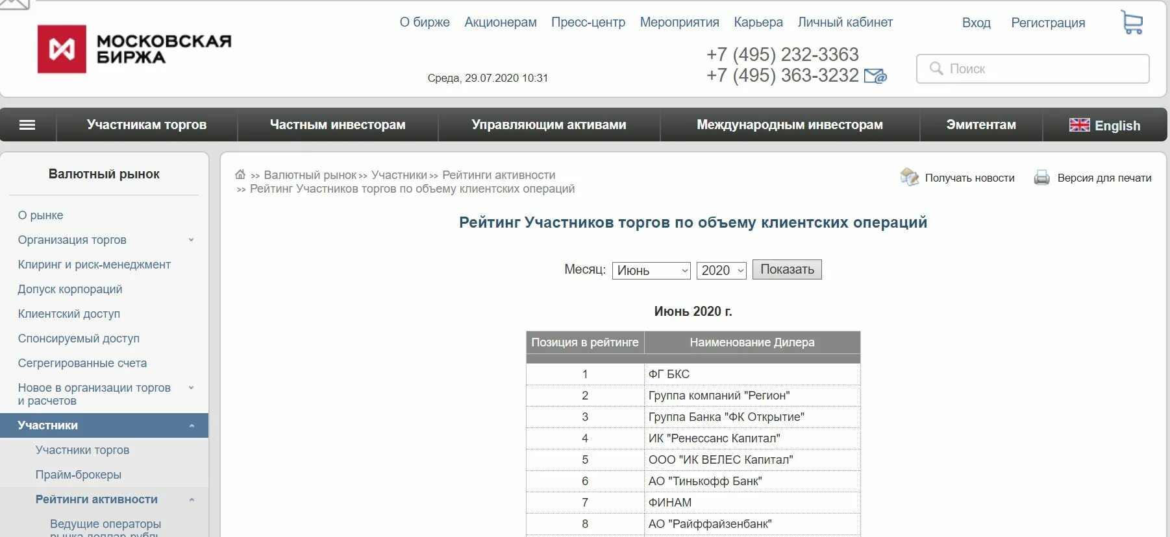Screen dimensions: 1170x537
Task: Click the UK flag icon
Action: (1079, 125)
